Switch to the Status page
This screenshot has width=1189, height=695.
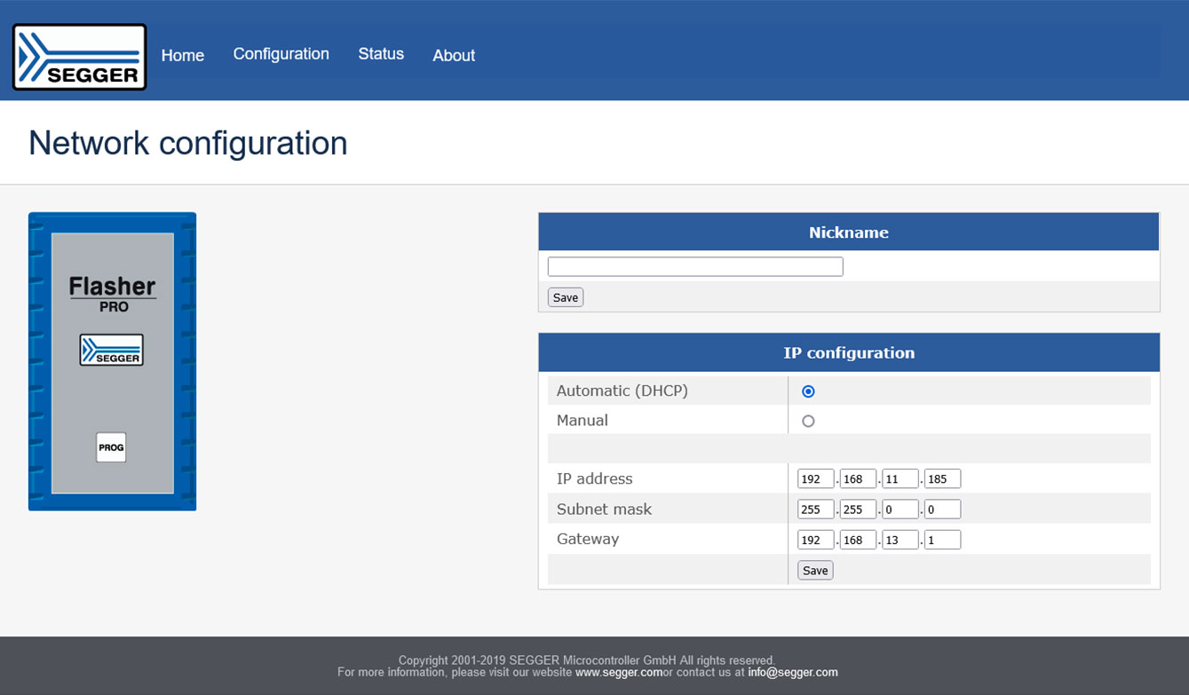click(380, 54)
